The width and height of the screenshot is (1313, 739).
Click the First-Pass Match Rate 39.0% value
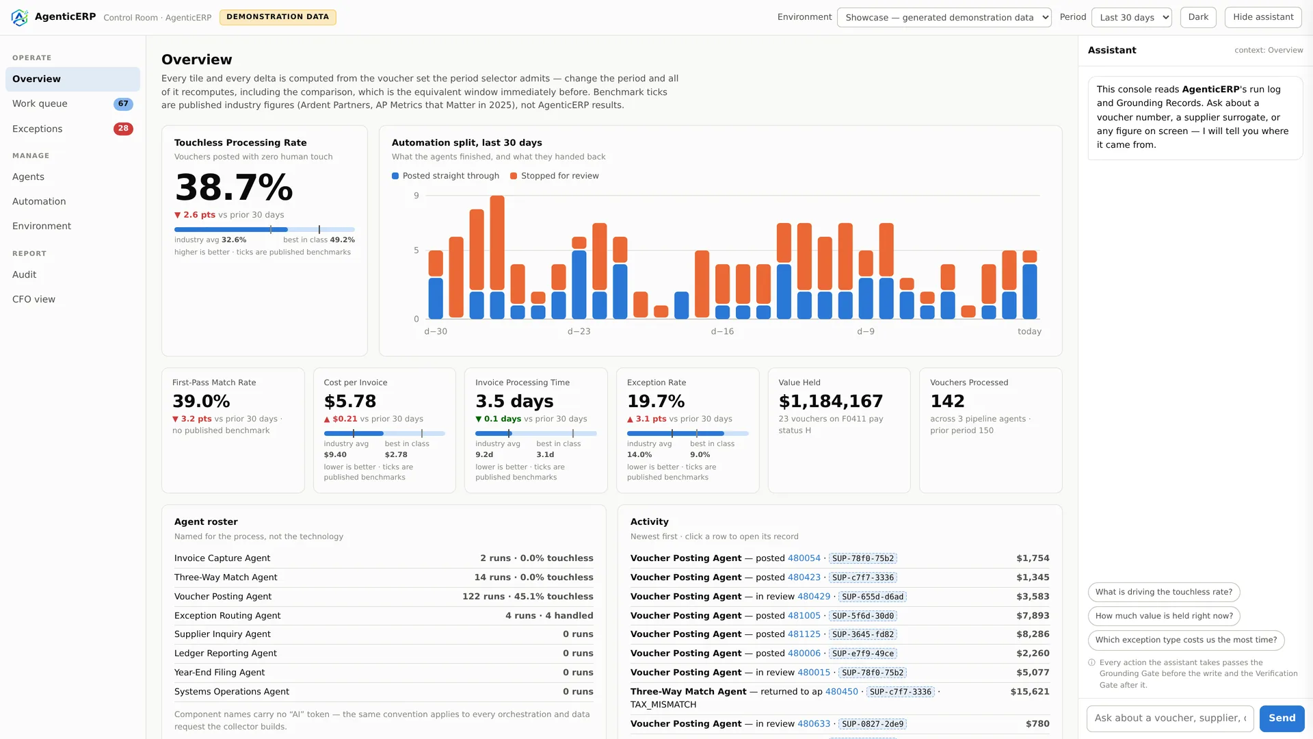pos(201,401)
